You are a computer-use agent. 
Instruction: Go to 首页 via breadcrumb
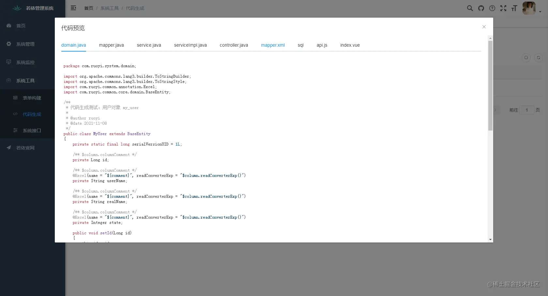click(89, 8)
